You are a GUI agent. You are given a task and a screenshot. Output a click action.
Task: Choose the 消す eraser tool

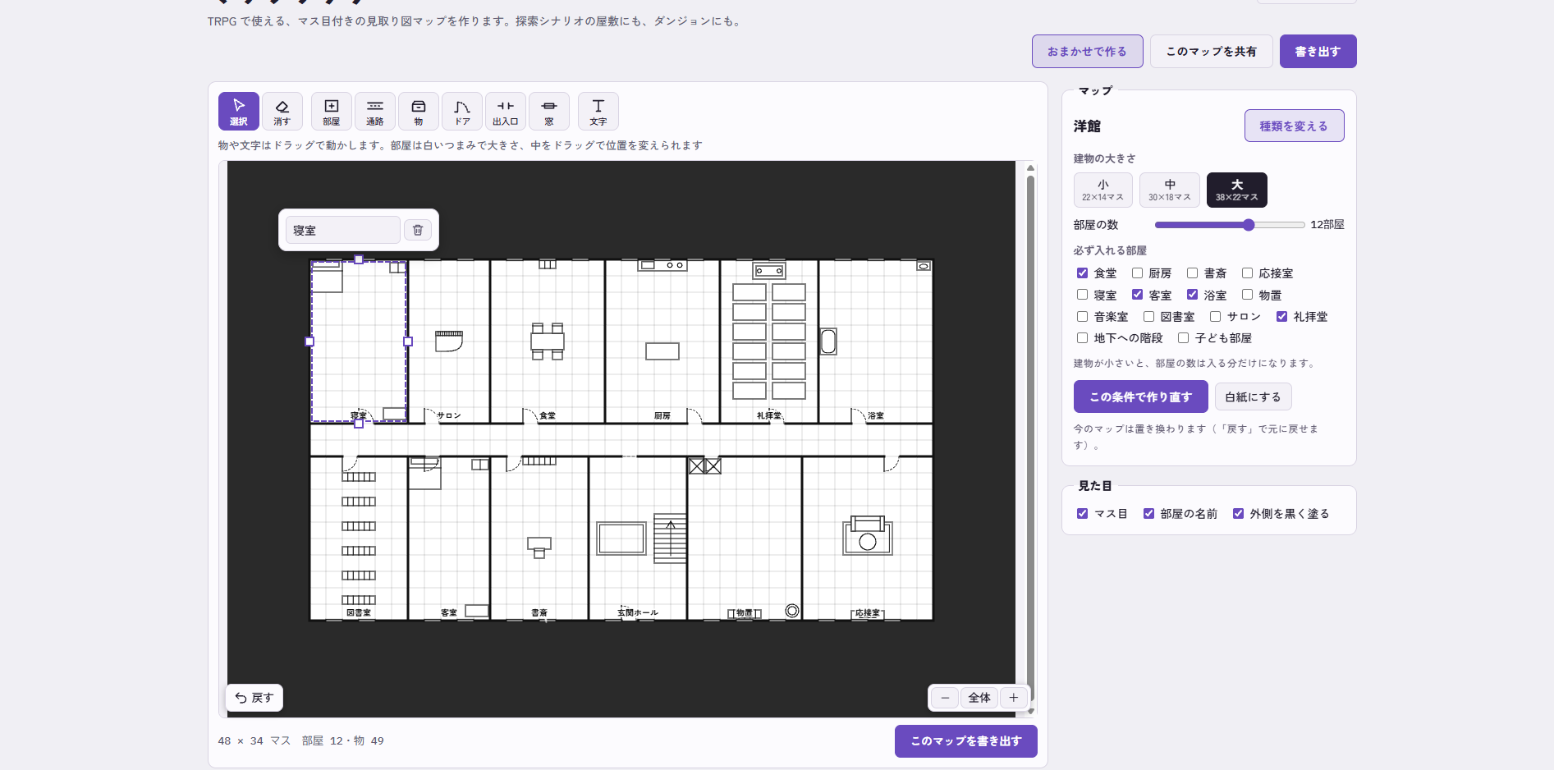tap(282, 111)
